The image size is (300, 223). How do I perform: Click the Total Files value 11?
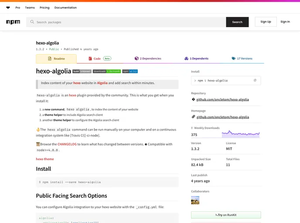tap(228, 165)
